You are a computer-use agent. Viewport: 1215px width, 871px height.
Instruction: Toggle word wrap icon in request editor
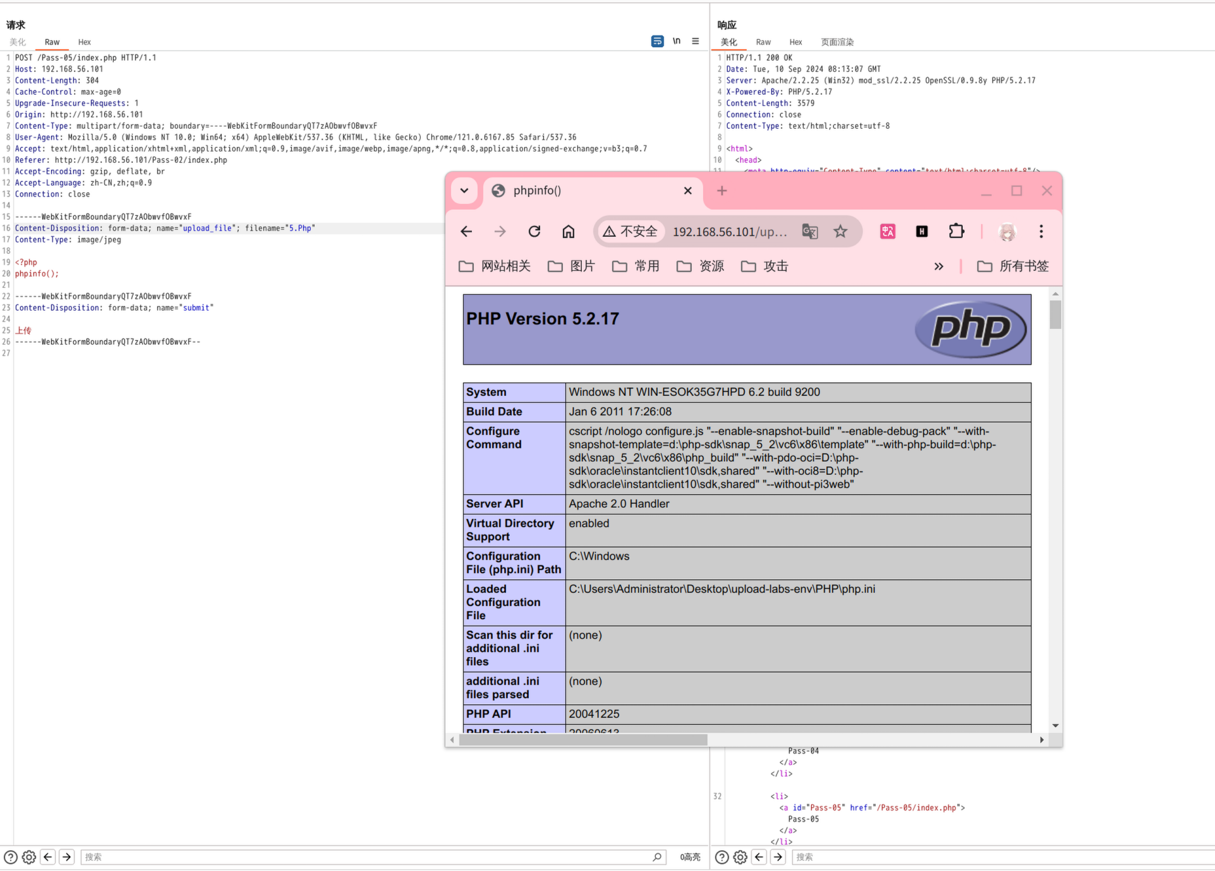tap(657, 41)
